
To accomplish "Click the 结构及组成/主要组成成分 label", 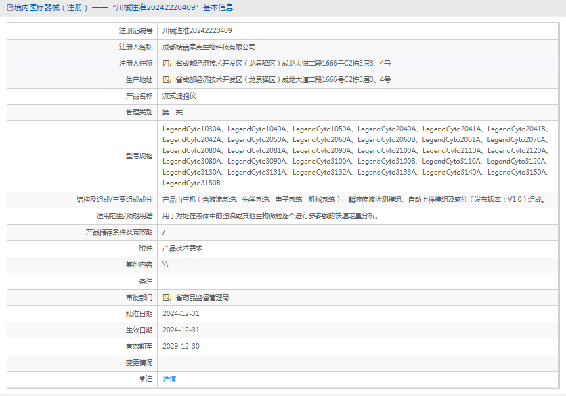I will pyautogui.click(x=114, y=199).
